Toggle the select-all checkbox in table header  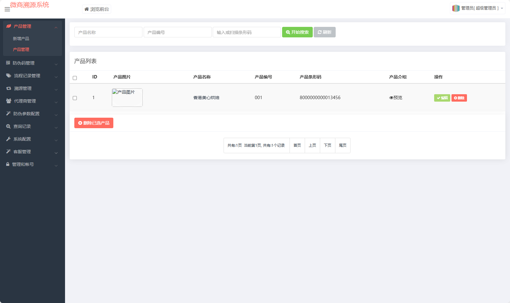[x=75, y=78]
